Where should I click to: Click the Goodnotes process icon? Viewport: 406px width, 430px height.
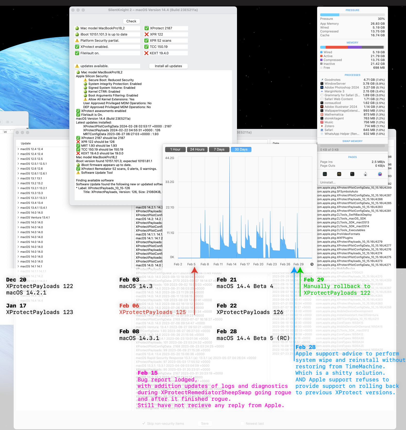pos(322,80)
